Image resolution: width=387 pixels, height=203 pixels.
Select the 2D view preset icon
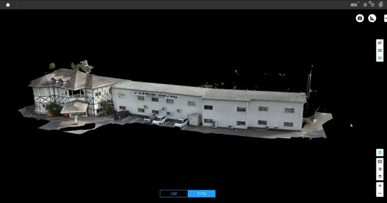pyautogui.click(x=380, y=161)
